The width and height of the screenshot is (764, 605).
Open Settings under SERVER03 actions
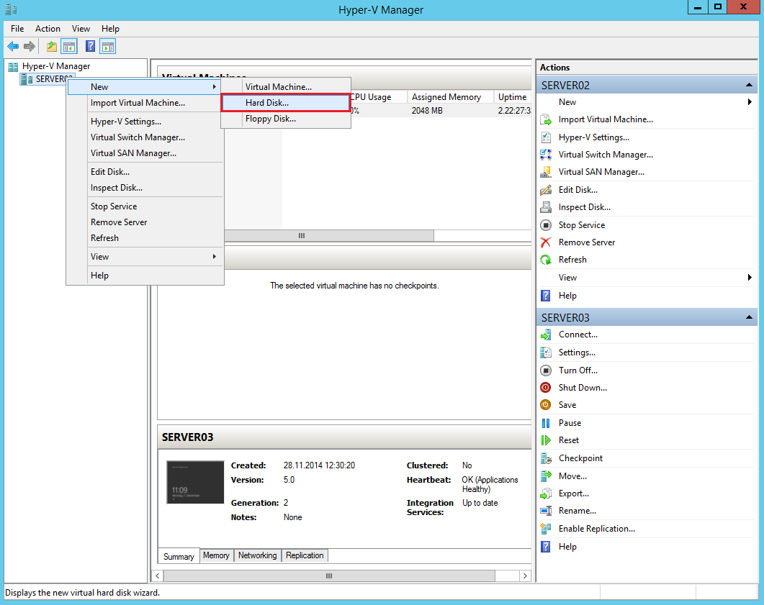(577, 352)
